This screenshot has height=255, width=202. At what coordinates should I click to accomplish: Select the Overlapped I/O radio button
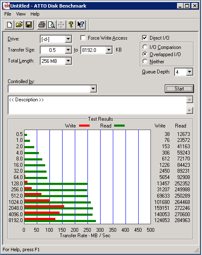point(145,54)
